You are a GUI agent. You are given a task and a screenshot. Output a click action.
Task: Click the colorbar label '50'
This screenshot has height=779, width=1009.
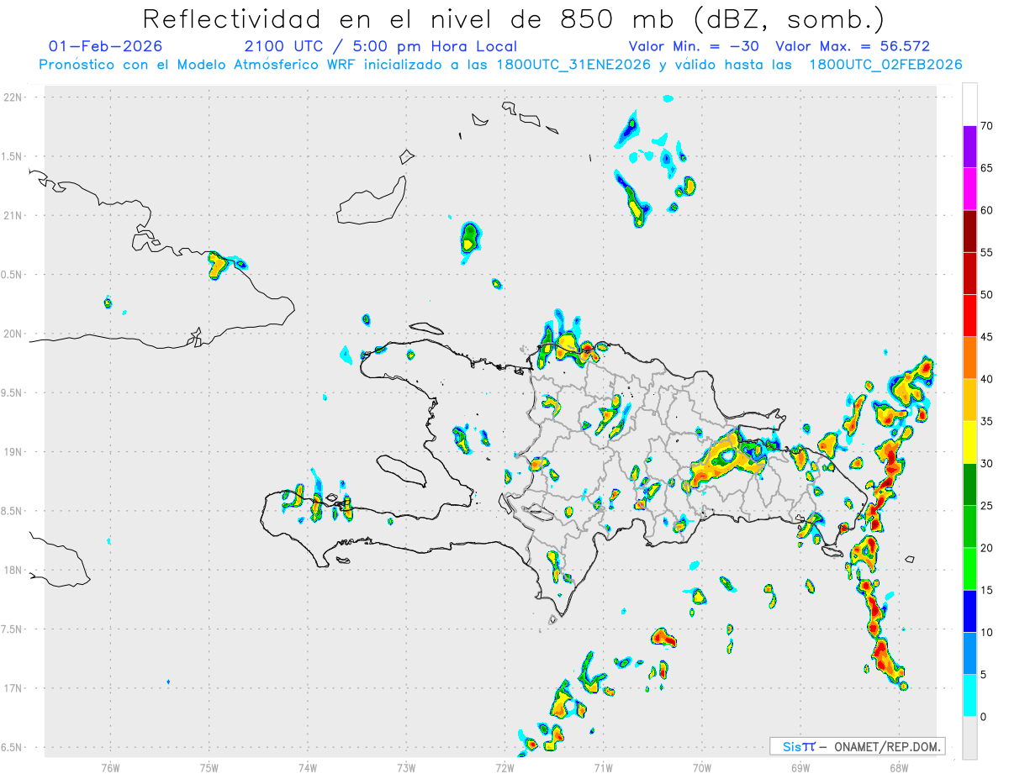987,295
